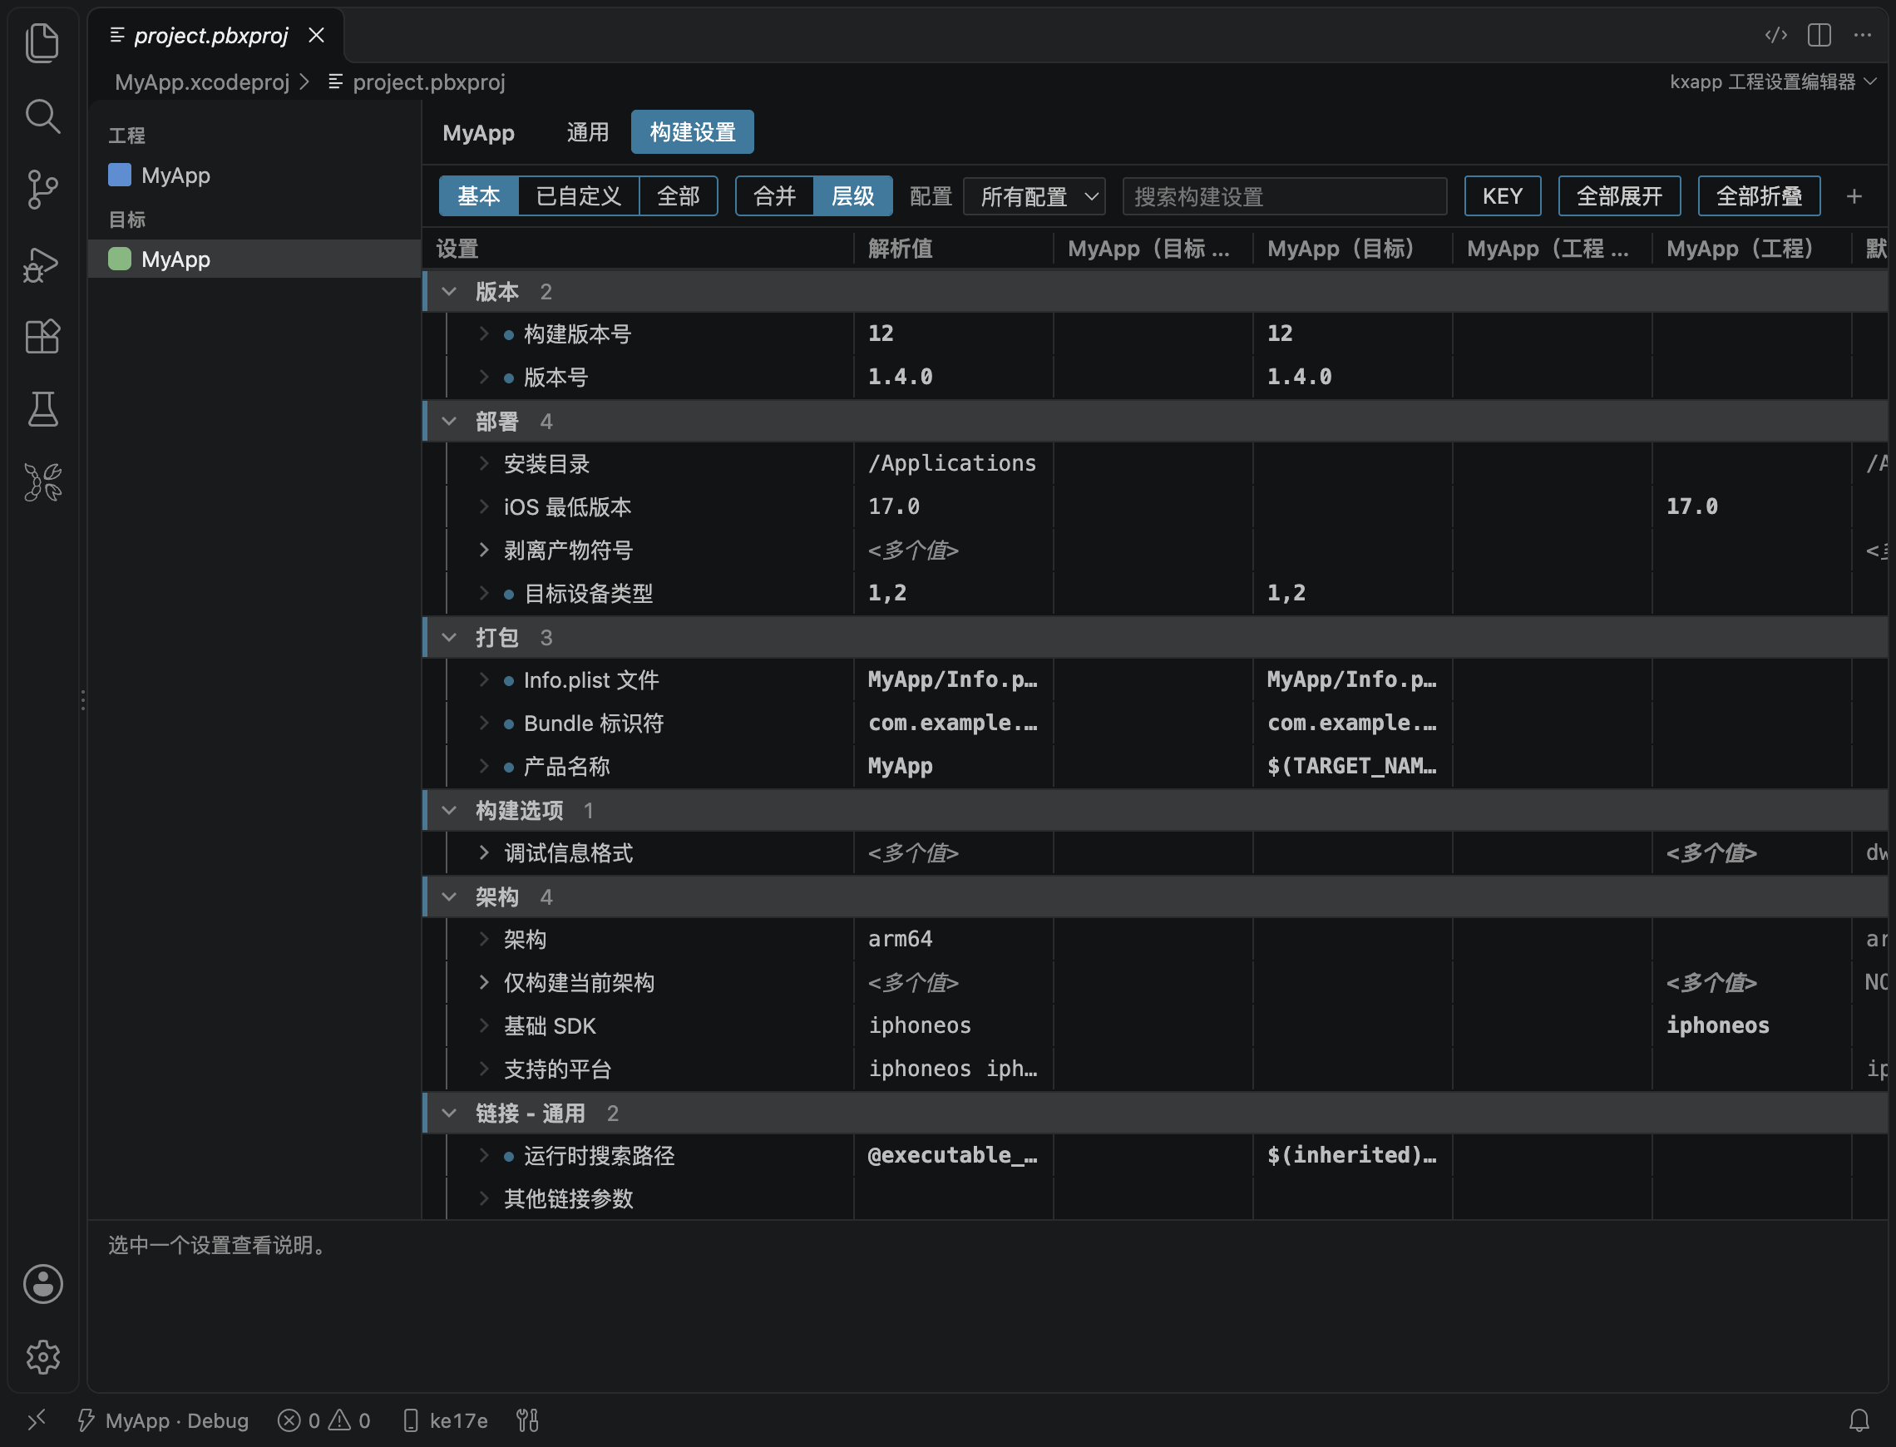Image resolution: width=1896 pixels, height=1447 pixels.
Task: Click the 全部折叠 button
Action: click(x=1759, y=196)
